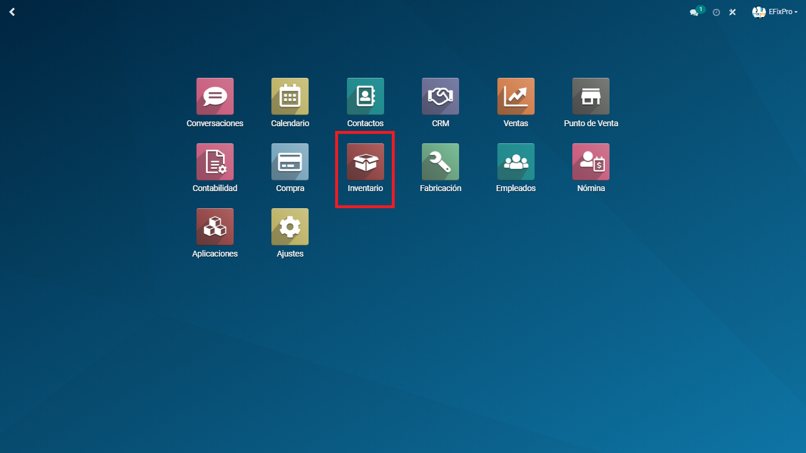Open the conversations notification bubble
This screenshot has width=806, height=453.
click(x=694, y=12)
